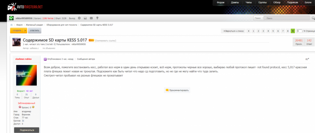This screenshot has width=315, height=133.
Task: Click post number 81 link
Action: click(x=307, y=59)
